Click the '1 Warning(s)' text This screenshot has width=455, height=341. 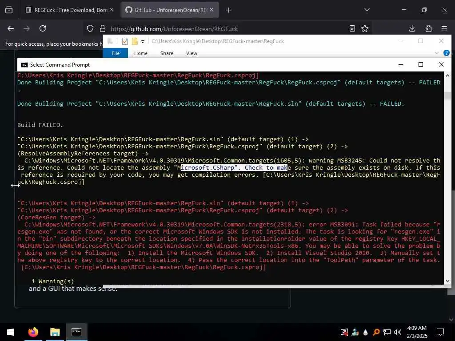pyautogui.click(x=52, y=281)
